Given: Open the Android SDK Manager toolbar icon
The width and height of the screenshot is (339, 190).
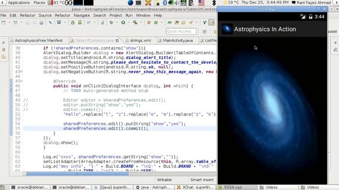Looking at the screenshot, I should (73, 22).
